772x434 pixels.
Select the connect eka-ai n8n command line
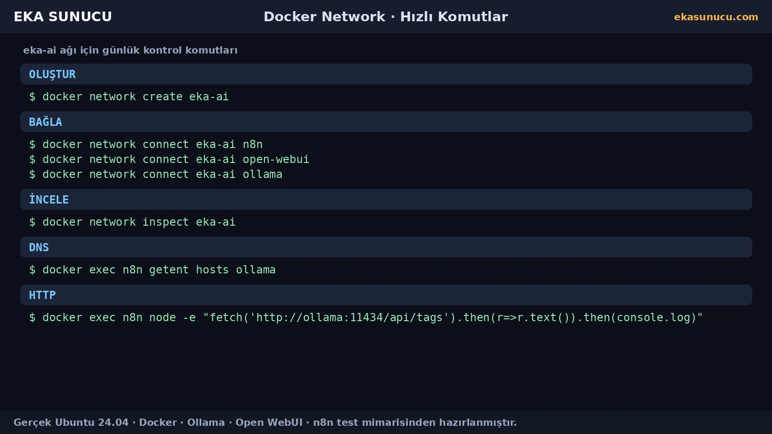coord(146,145)
